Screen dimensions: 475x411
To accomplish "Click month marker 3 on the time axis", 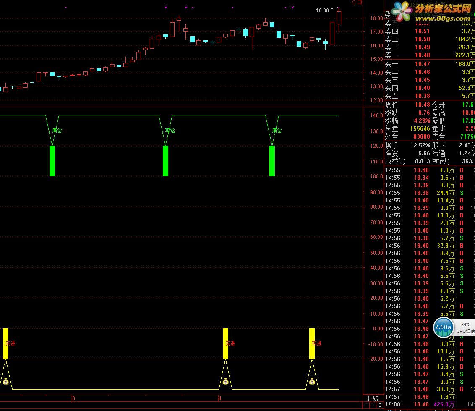I will (x=73, y=398).
